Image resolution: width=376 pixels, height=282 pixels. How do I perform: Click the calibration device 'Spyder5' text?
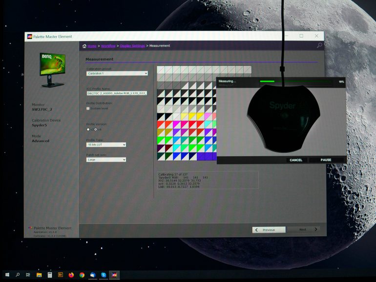(x=40, y=125)
